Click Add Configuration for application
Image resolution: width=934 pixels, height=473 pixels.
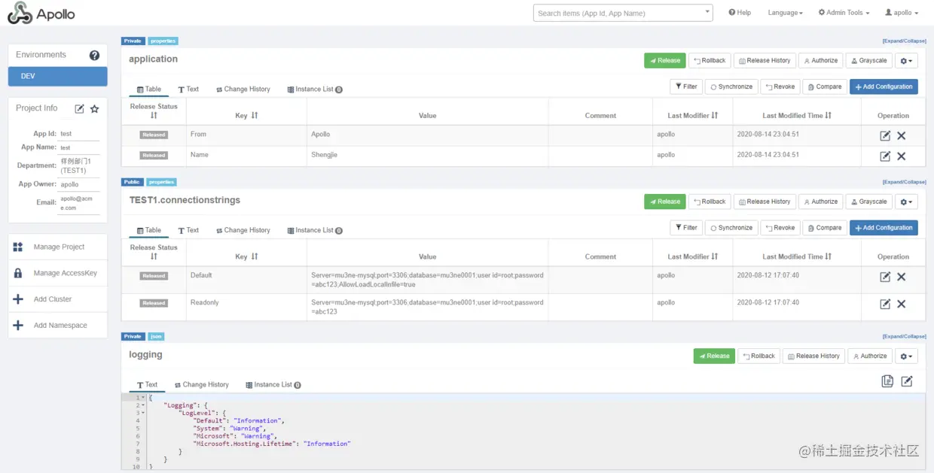(884, 87)
